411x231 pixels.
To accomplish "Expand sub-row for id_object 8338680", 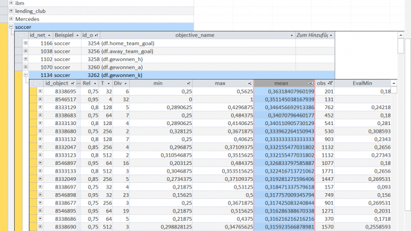I will 40,131.
